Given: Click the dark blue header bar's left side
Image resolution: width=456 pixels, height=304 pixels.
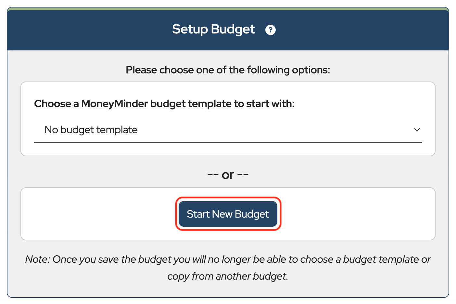Looking at the screenshot, I should (65, 30).
